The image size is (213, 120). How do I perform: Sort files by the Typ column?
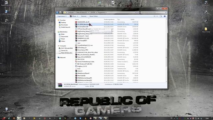coord(118,19)
